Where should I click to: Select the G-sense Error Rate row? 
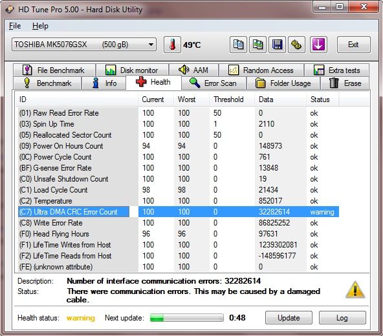[179, 168]
